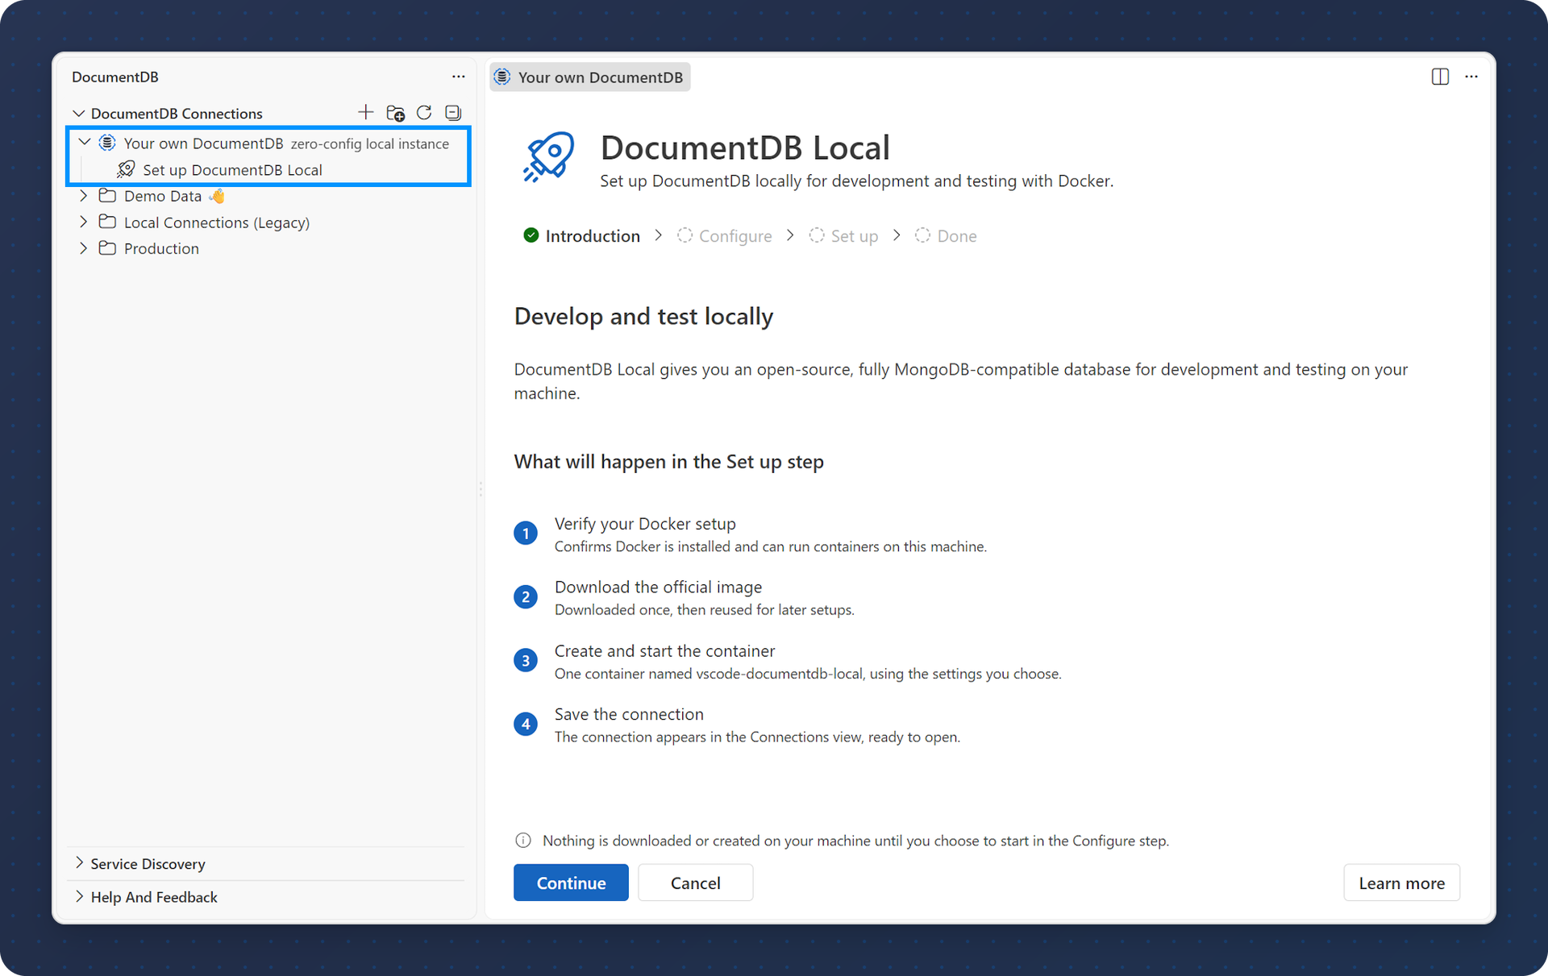Select the Your own DocumentDB editor tab
Screen dimensions: 1548x976
(x=590, y=77)
